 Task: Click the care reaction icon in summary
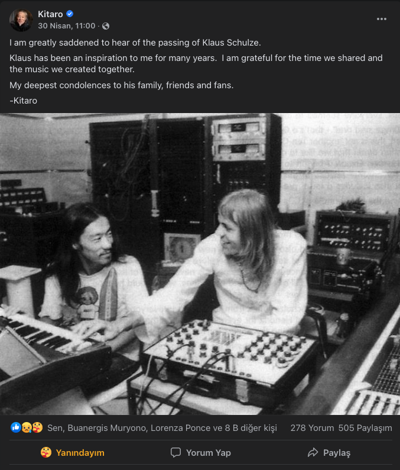click(37, 427)
